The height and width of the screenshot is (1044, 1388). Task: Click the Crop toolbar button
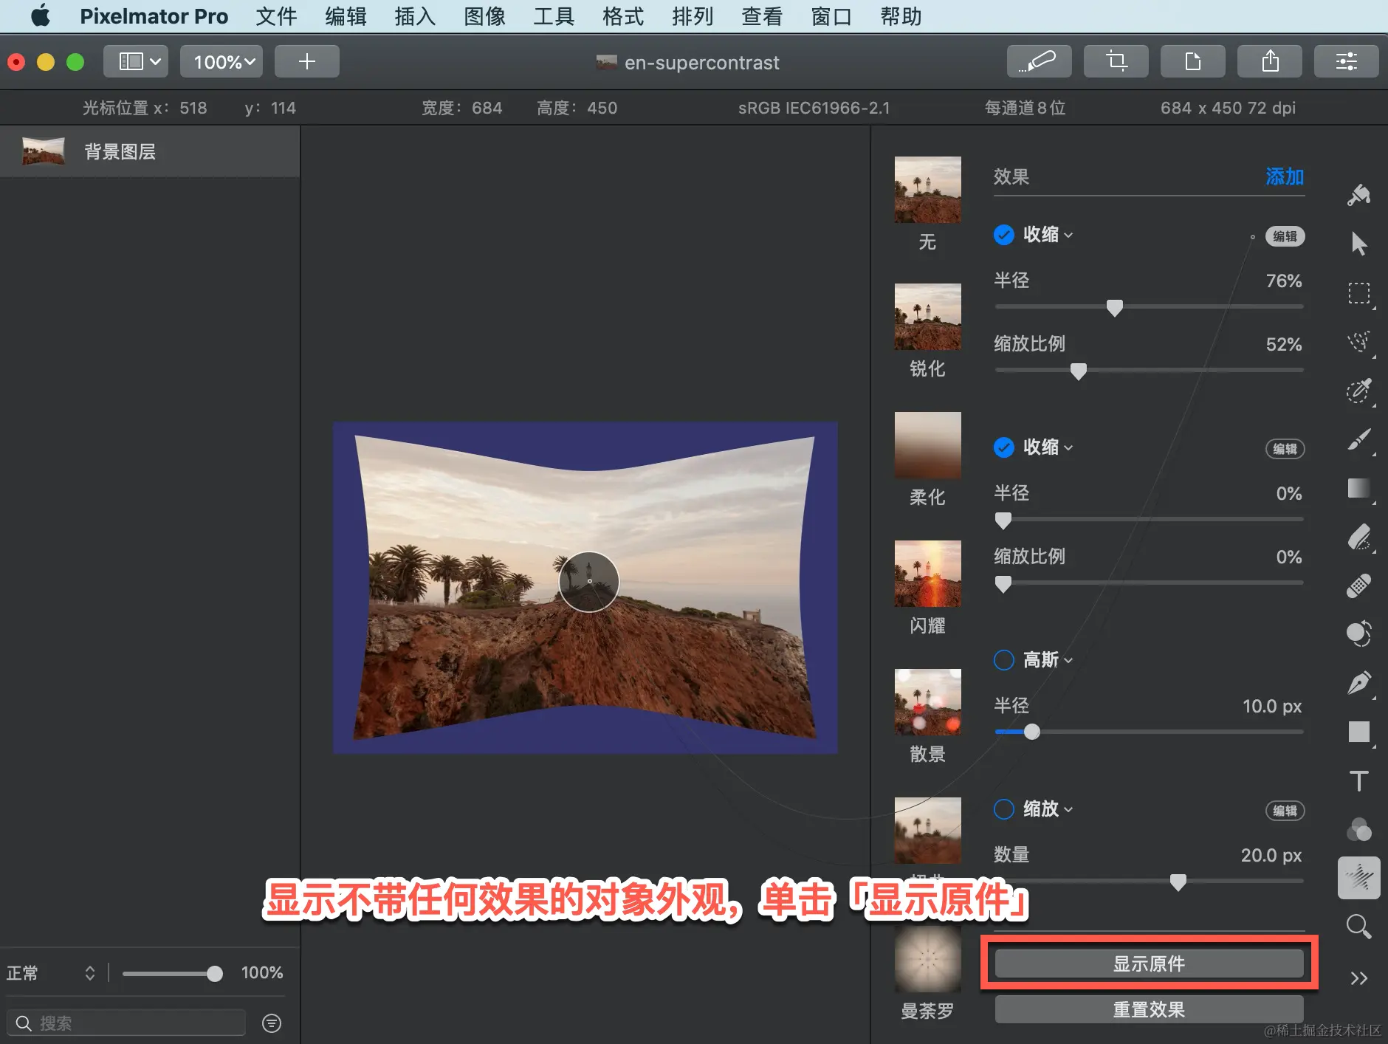click(x=1116, y=61)
